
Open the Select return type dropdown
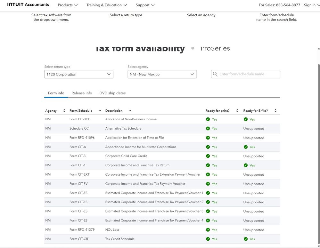coord(79,74)
